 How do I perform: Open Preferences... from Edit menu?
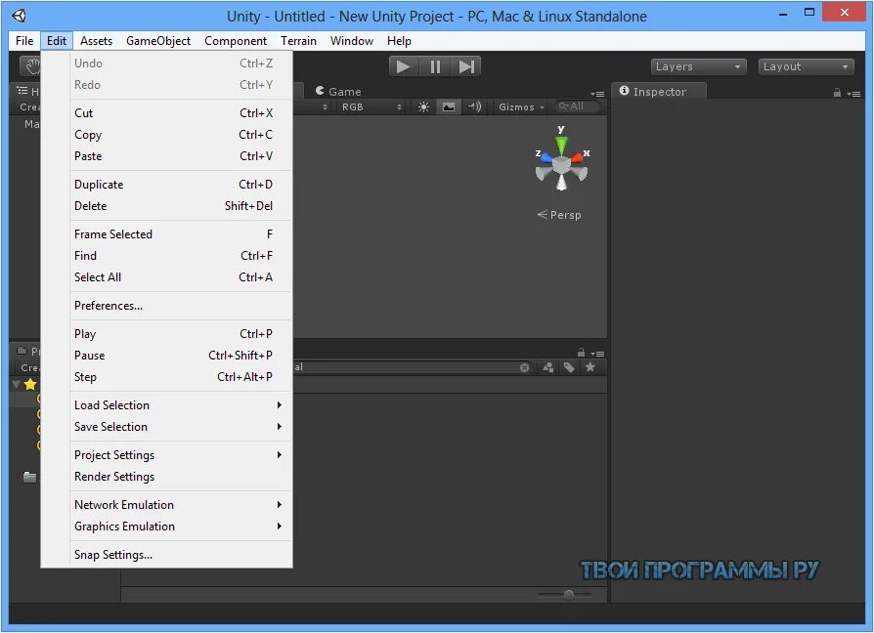(181, 306)
